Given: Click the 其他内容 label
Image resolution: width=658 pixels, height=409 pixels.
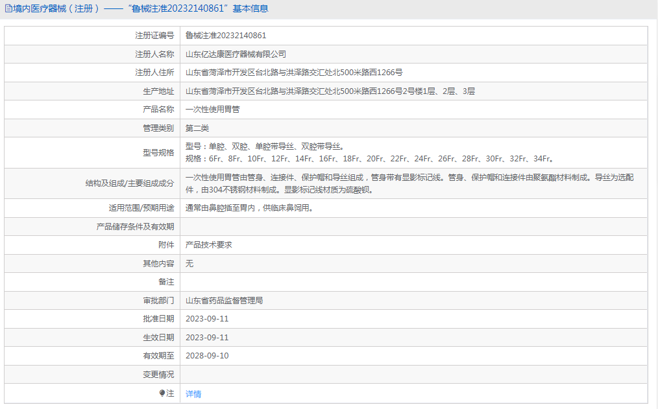Looking at the screenshot, I should 158,263.
